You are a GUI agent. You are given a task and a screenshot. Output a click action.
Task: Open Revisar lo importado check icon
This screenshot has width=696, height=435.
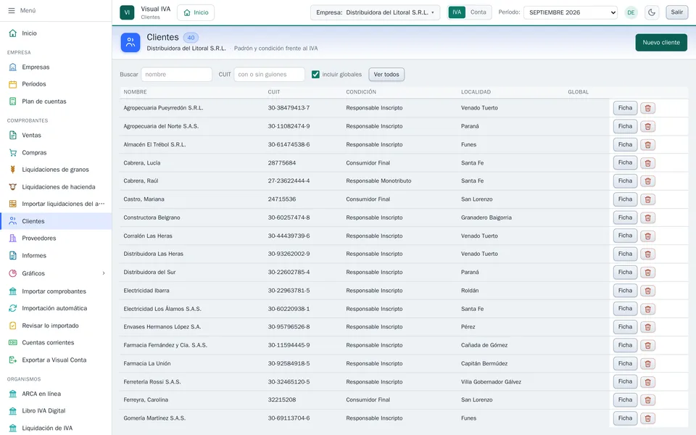pyautogui.click(x=13, y=326)
